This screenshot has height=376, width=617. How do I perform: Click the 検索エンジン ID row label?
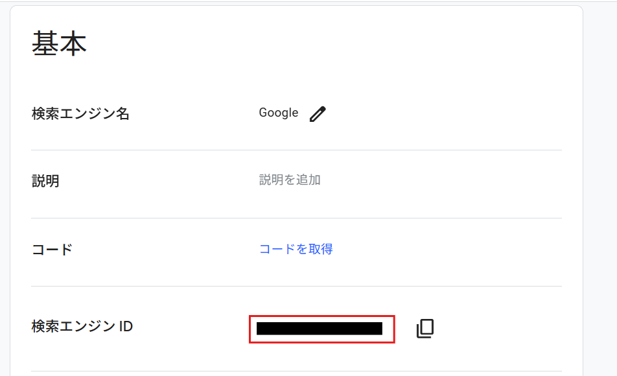click(x=82, y=327)
